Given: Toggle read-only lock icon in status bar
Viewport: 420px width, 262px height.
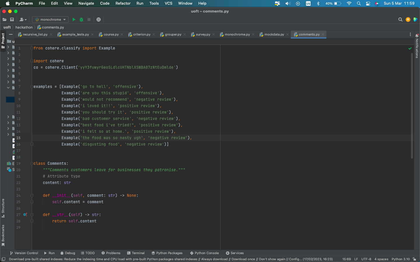Looking at the screenshot, I should pos(414,259).
